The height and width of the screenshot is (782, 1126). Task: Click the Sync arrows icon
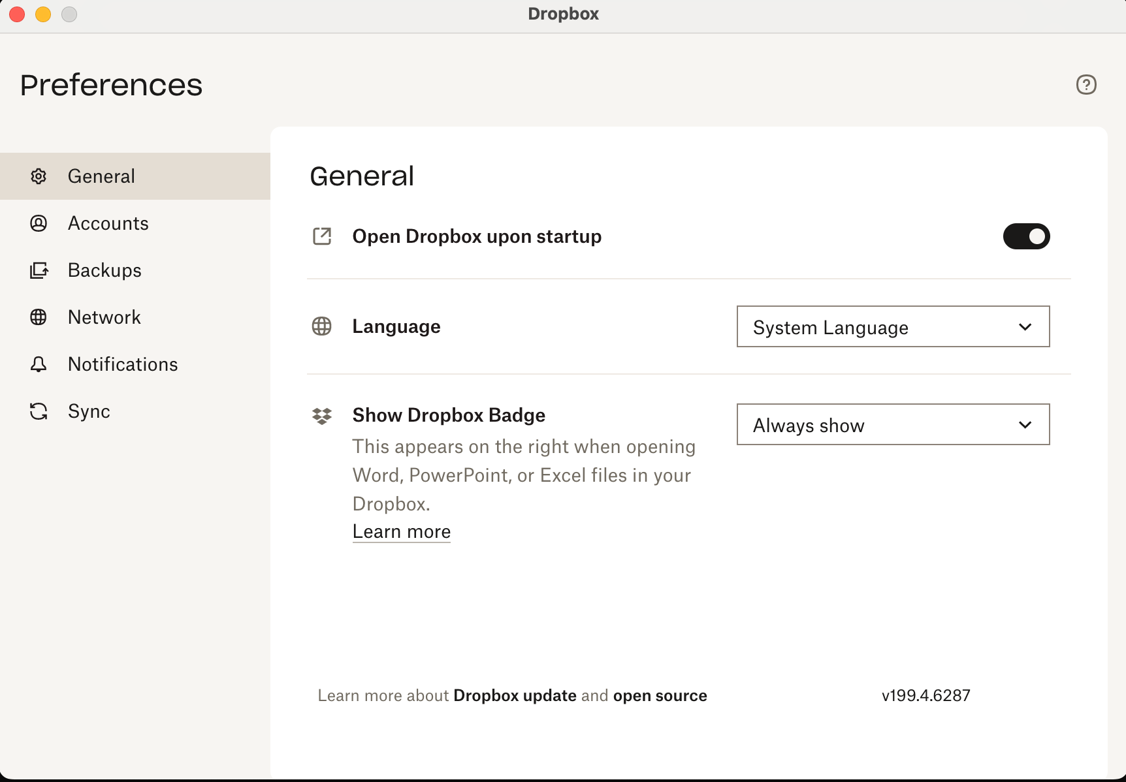click(x=39, y=411)
